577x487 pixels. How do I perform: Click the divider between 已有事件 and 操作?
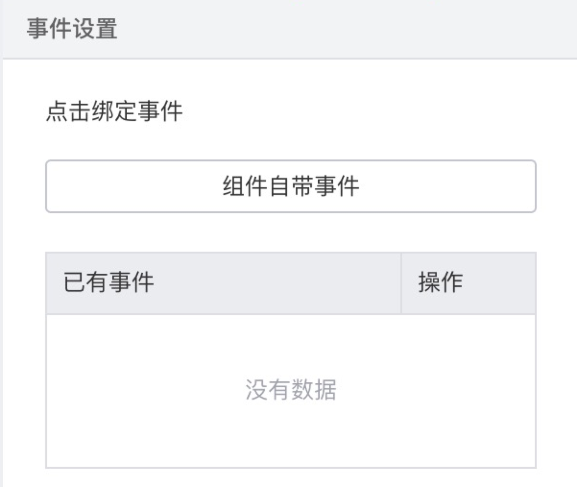click(401, 283)
